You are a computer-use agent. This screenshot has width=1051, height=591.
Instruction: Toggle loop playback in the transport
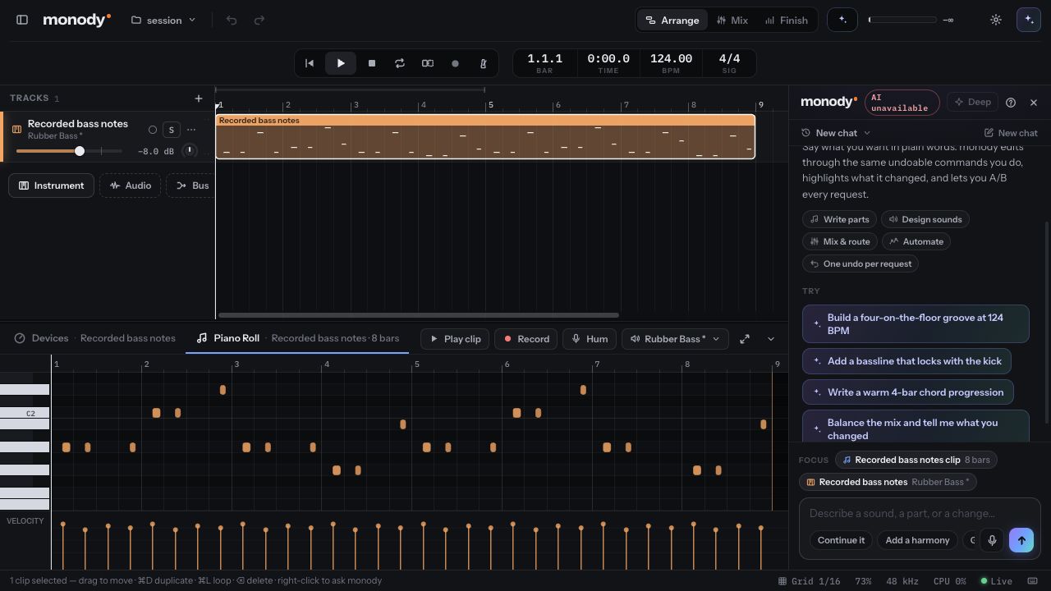point(400,63)
